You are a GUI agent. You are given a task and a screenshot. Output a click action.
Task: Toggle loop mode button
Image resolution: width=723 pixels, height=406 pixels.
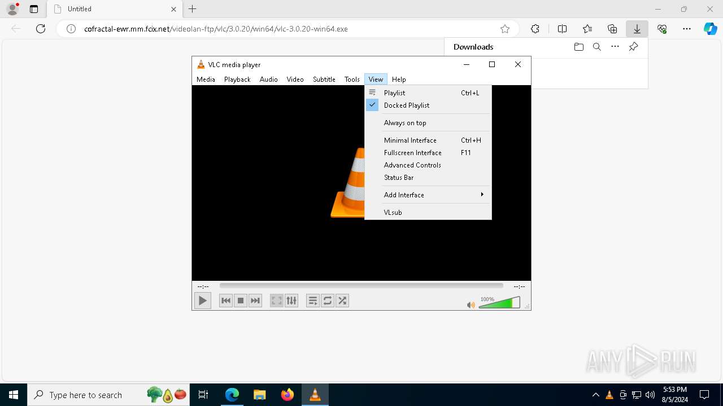coord(327,301)
